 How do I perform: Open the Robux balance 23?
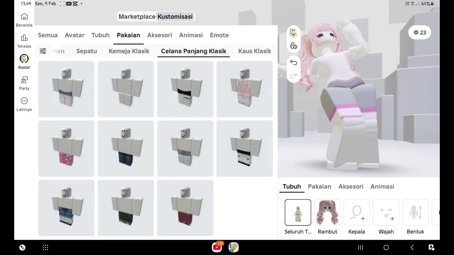point(420,33)
